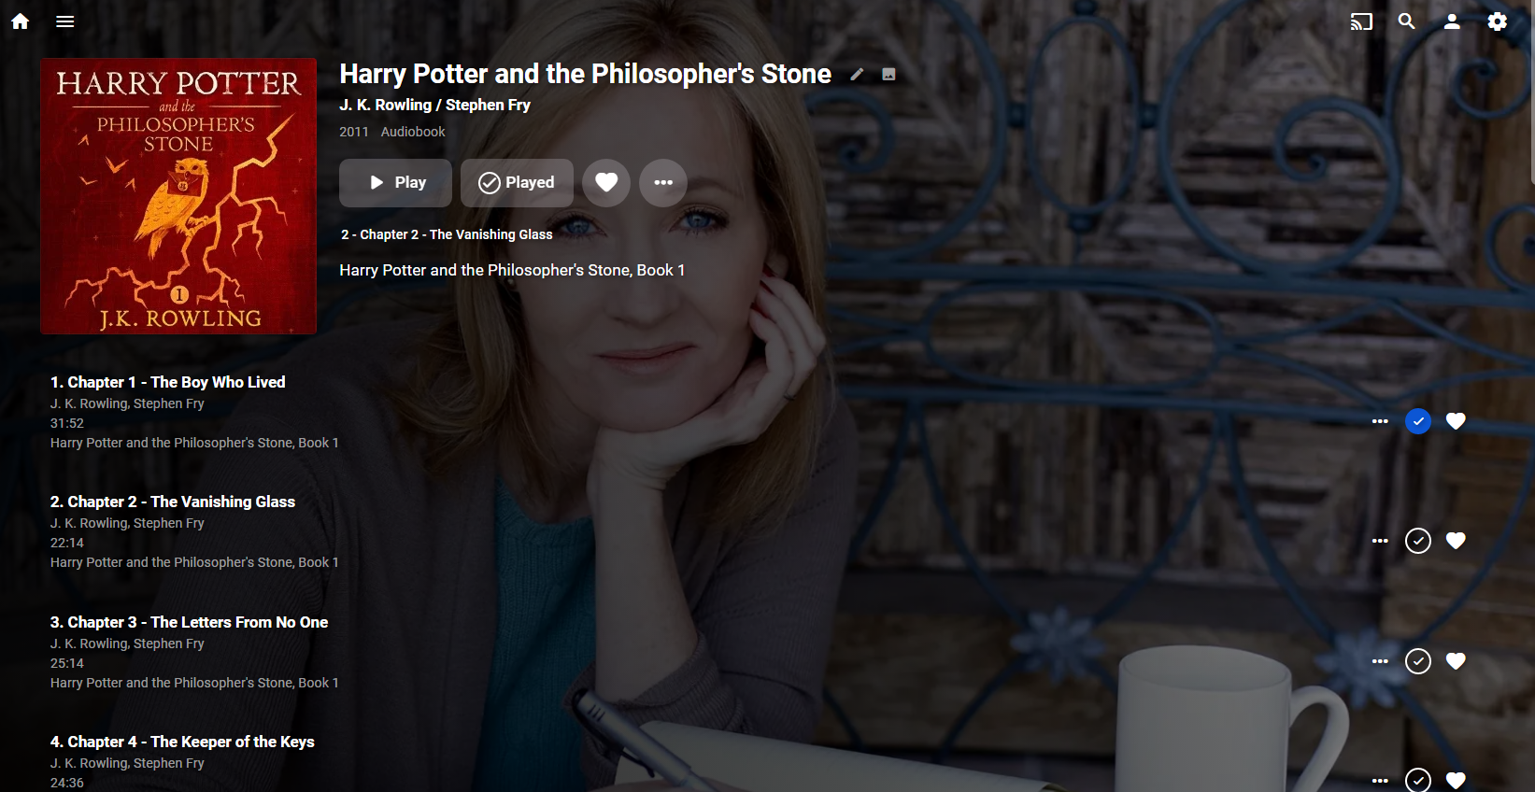The image size is (1535, 792).
Task: Click the cast to device icon
Action: point(1361,21)
